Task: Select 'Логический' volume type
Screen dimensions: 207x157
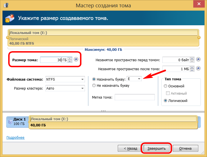Action: [165, 101]
